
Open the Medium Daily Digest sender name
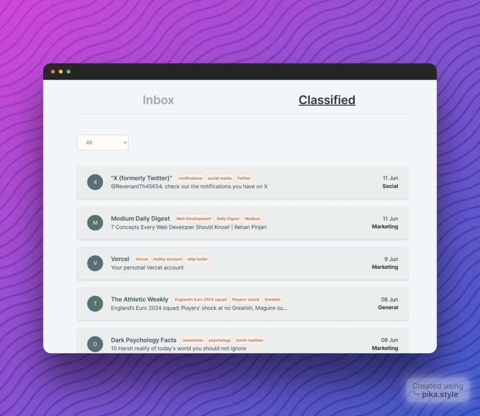[140, 219]
